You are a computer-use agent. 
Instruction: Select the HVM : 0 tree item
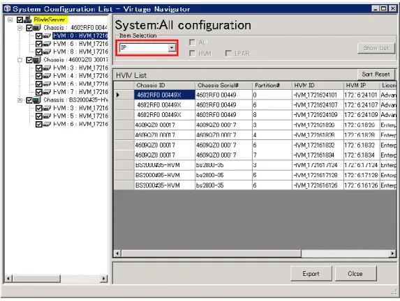point(80,36)
